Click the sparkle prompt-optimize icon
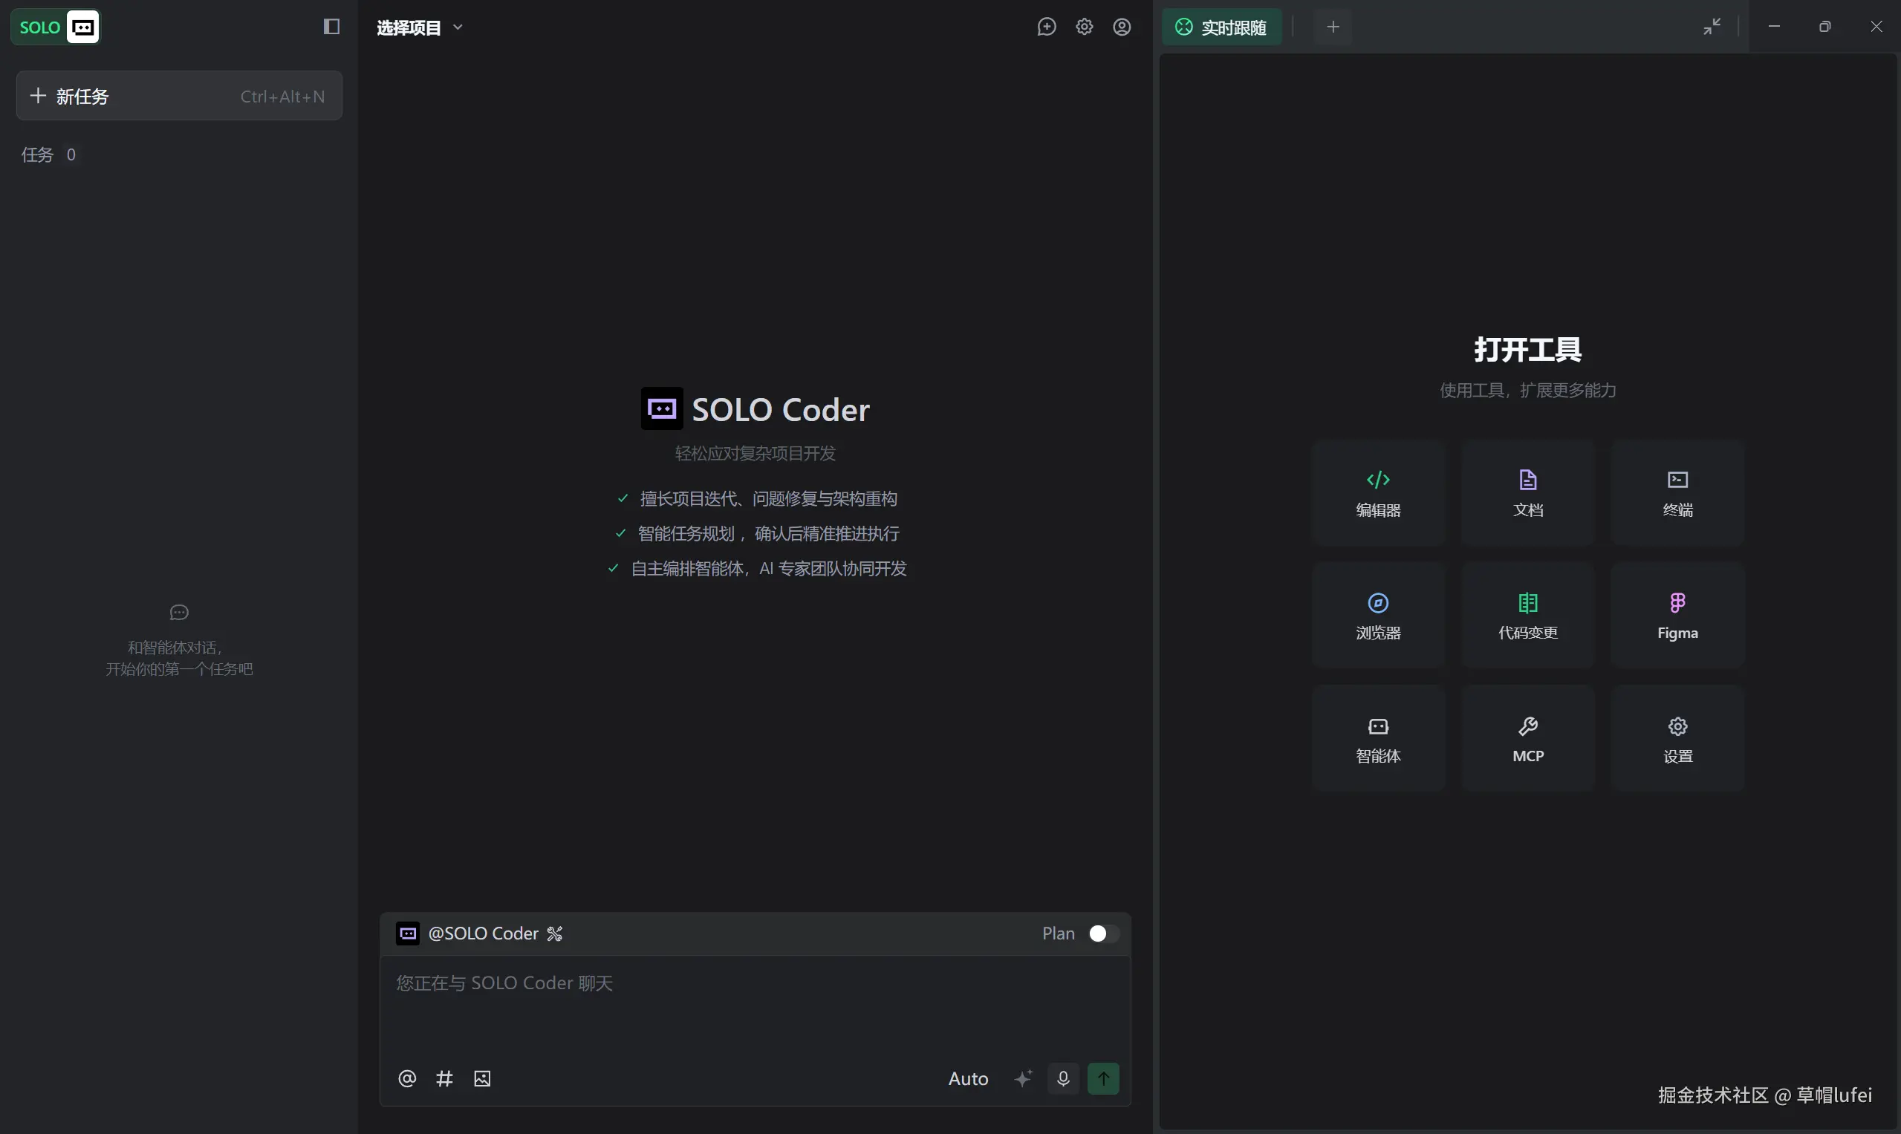1901x1134 pixels. 1023,1078
